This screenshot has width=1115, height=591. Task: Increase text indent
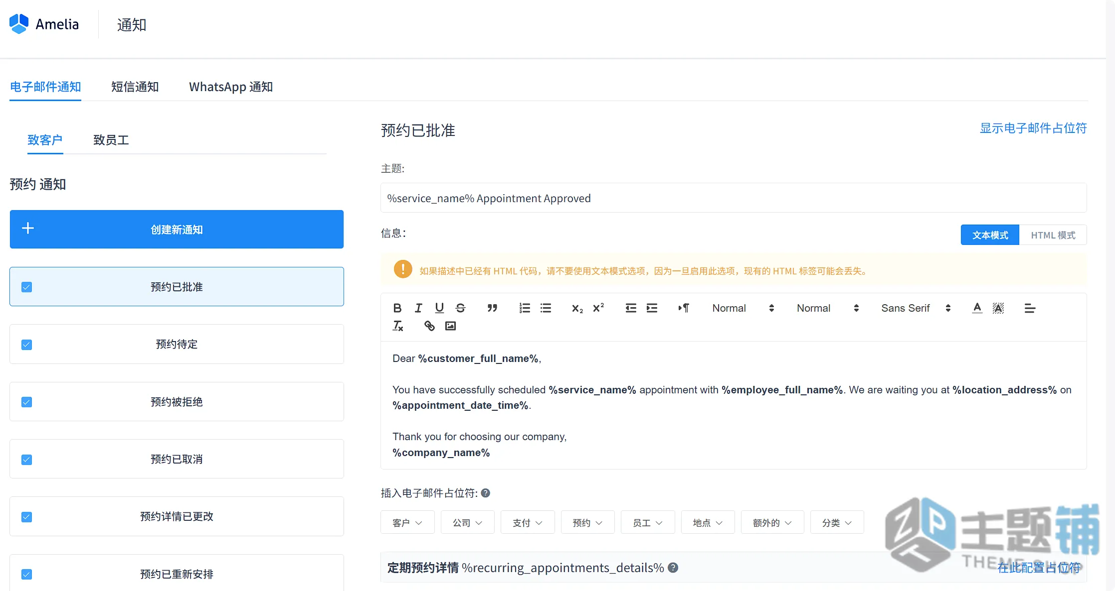(652, 308)
